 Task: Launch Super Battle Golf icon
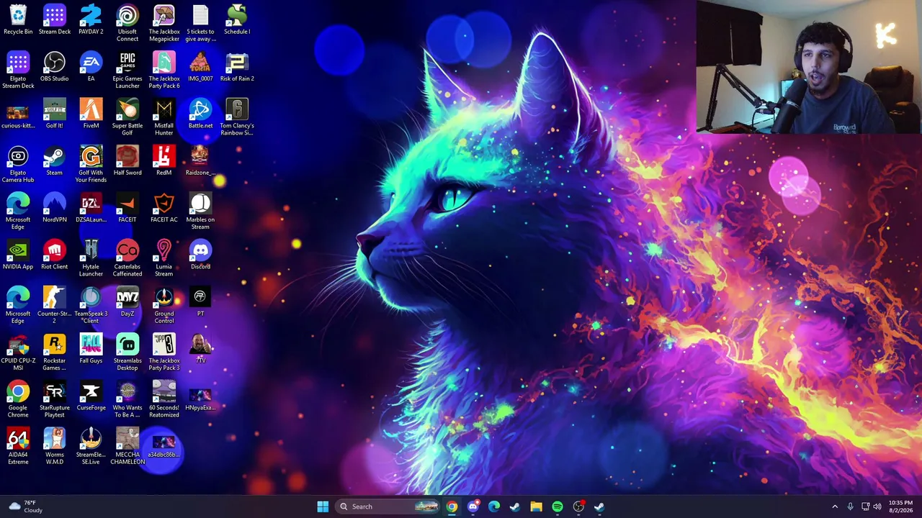point(127,117)
